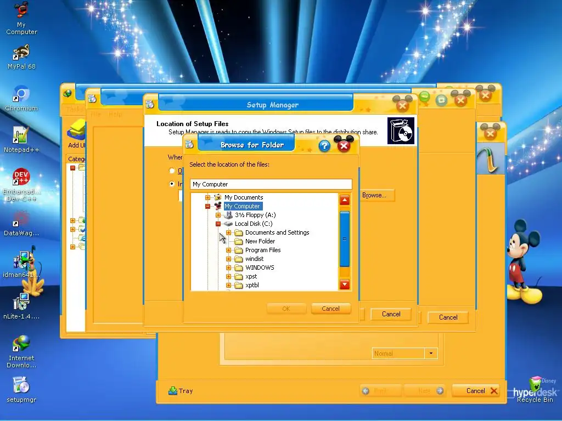Click My Documents folder icon in tree
This screenshot has width=562, height=421.
click(x=218, y=197)
